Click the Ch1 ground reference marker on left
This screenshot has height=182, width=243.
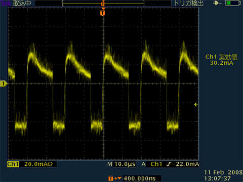(x=4, y=83)
